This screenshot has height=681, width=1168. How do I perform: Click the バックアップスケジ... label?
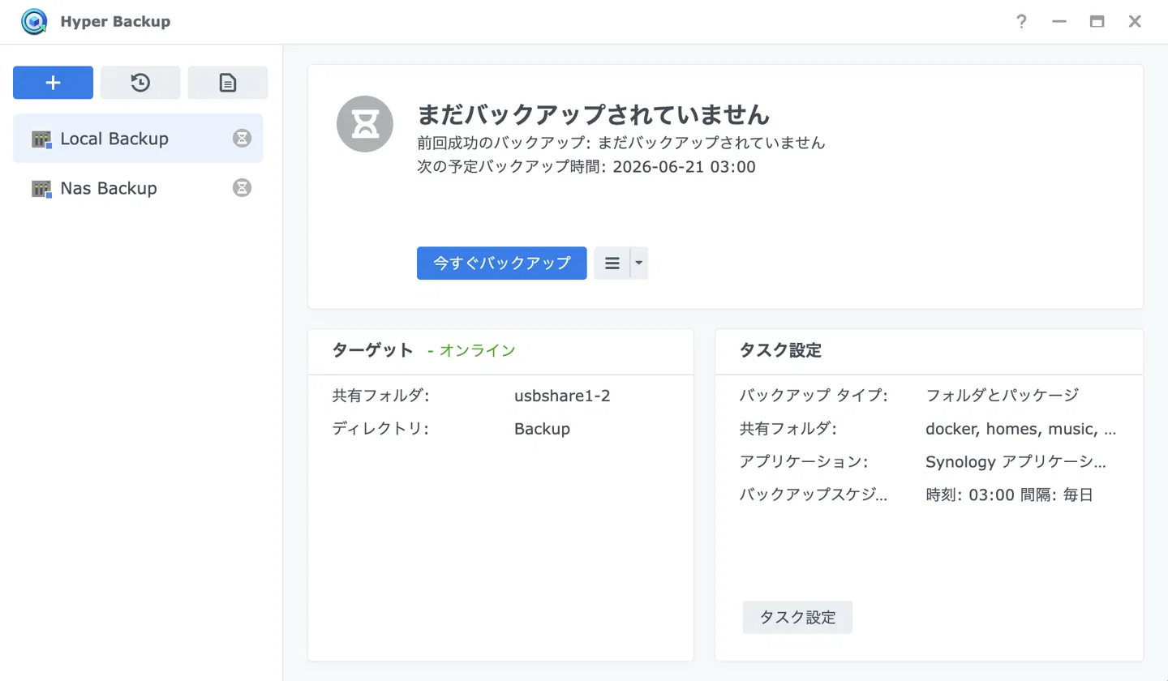point(814,495)
